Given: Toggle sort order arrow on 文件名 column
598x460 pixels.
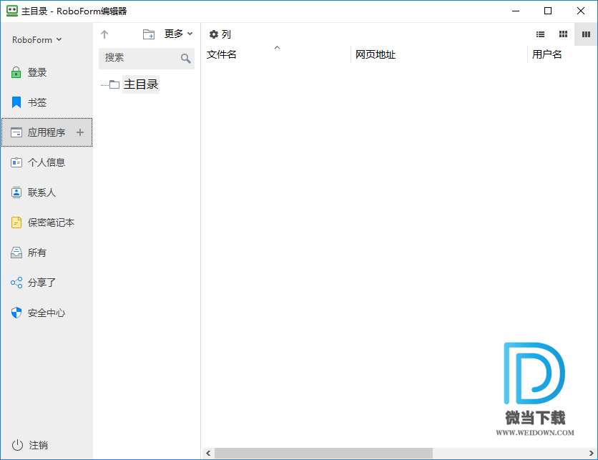Looking at the screenshot, I should tap(278, 48).
